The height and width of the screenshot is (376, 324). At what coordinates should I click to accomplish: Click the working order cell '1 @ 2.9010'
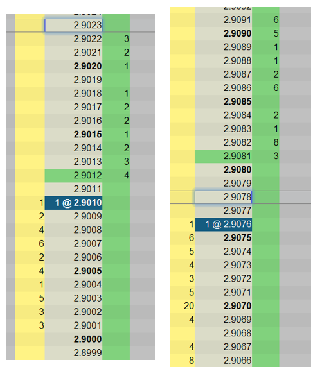click(73, 203)
